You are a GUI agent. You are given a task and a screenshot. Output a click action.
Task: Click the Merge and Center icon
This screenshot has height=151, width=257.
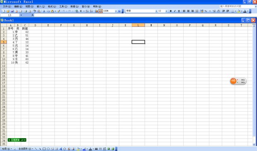click(196, 11)
